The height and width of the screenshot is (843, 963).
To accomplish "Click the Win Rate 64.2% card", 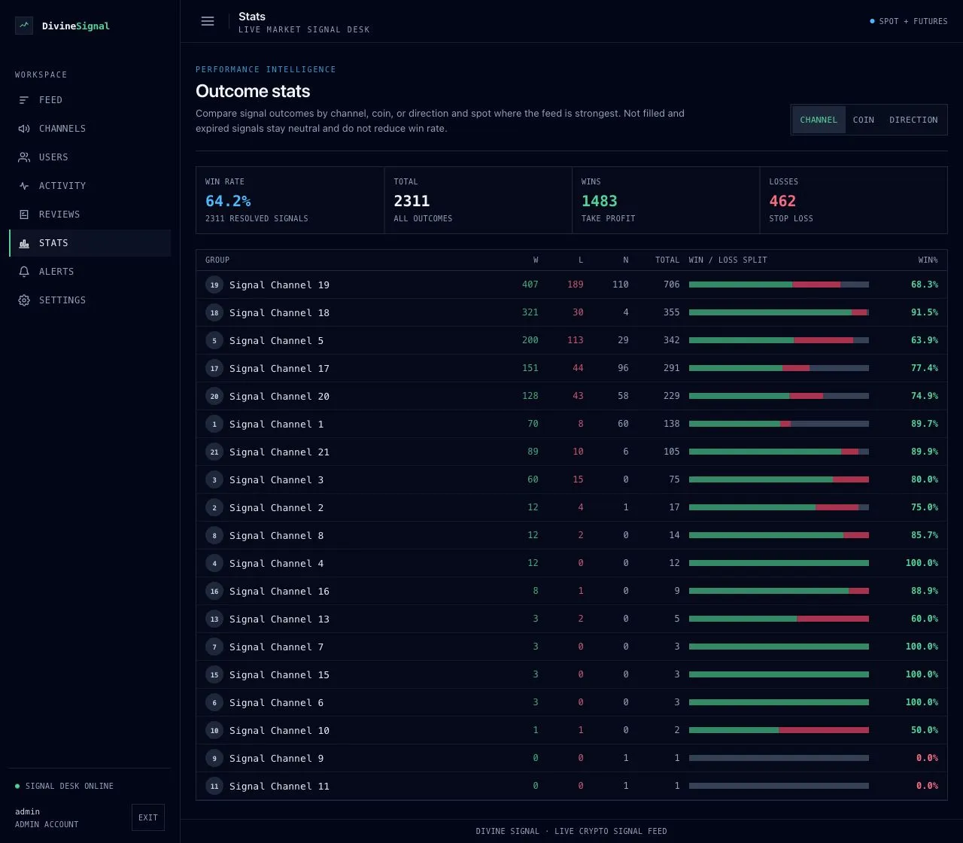I will pyautogui.click(x=290, y=200).
